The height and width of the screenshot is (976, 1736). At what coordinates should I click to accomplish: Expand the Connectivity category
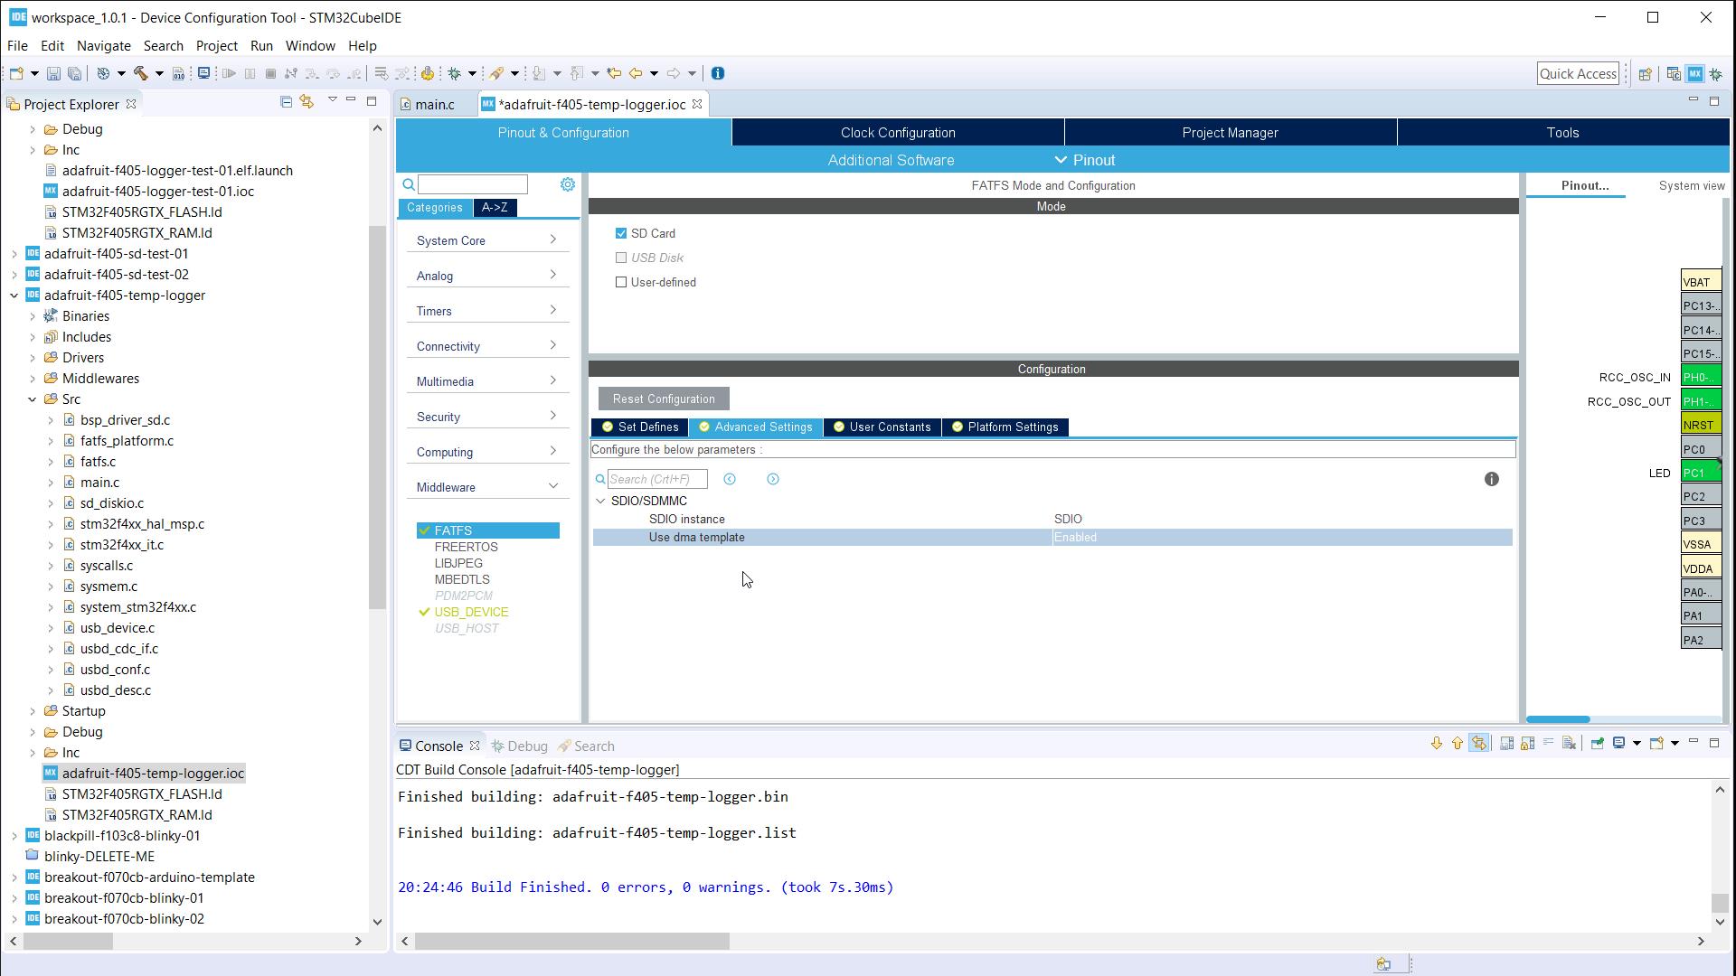click(487, 346)
